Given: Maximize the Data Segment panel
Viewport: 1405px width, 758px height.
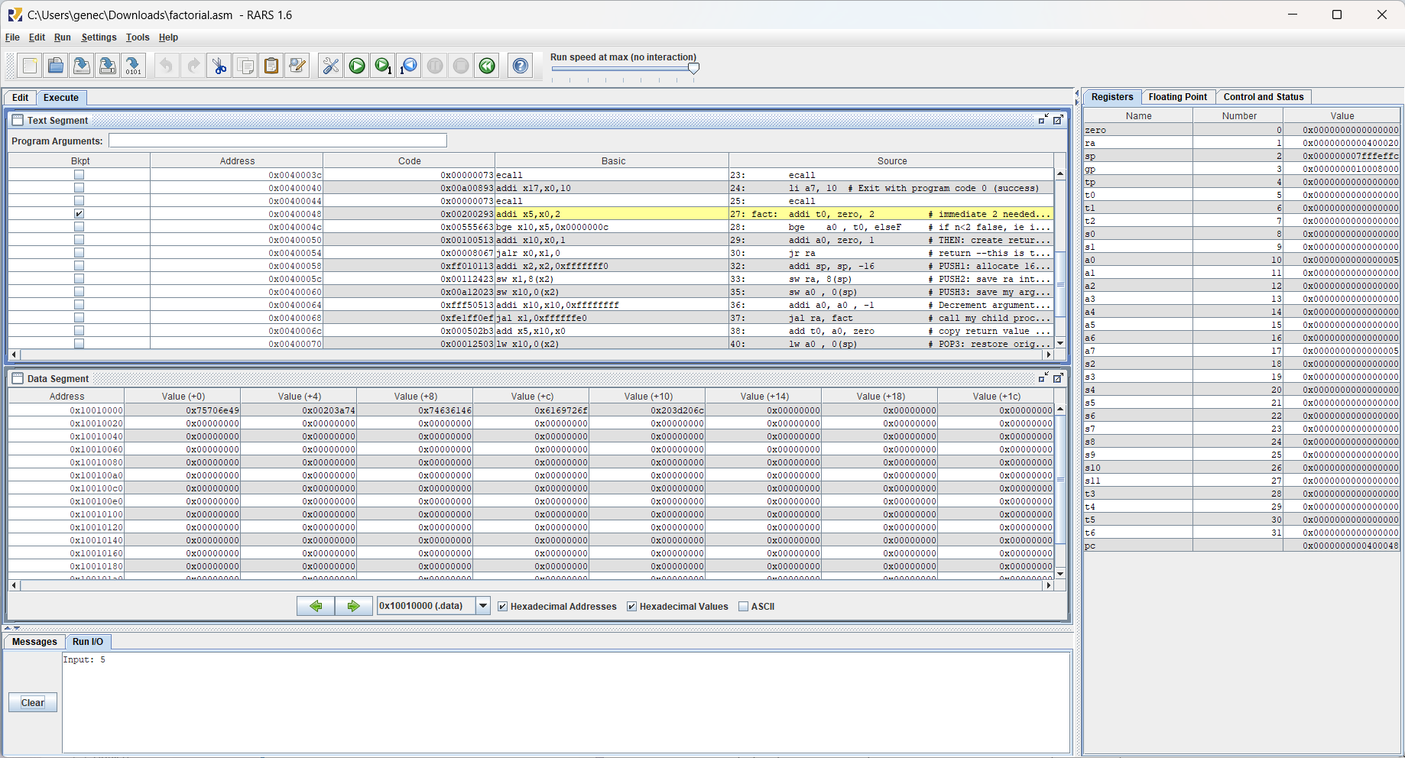Looking at the screenshot, I should point(1058,378).
